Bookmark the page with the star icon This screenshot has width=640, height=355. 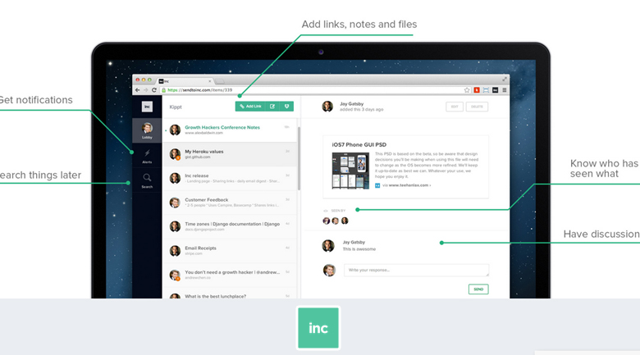click(467, 90)
